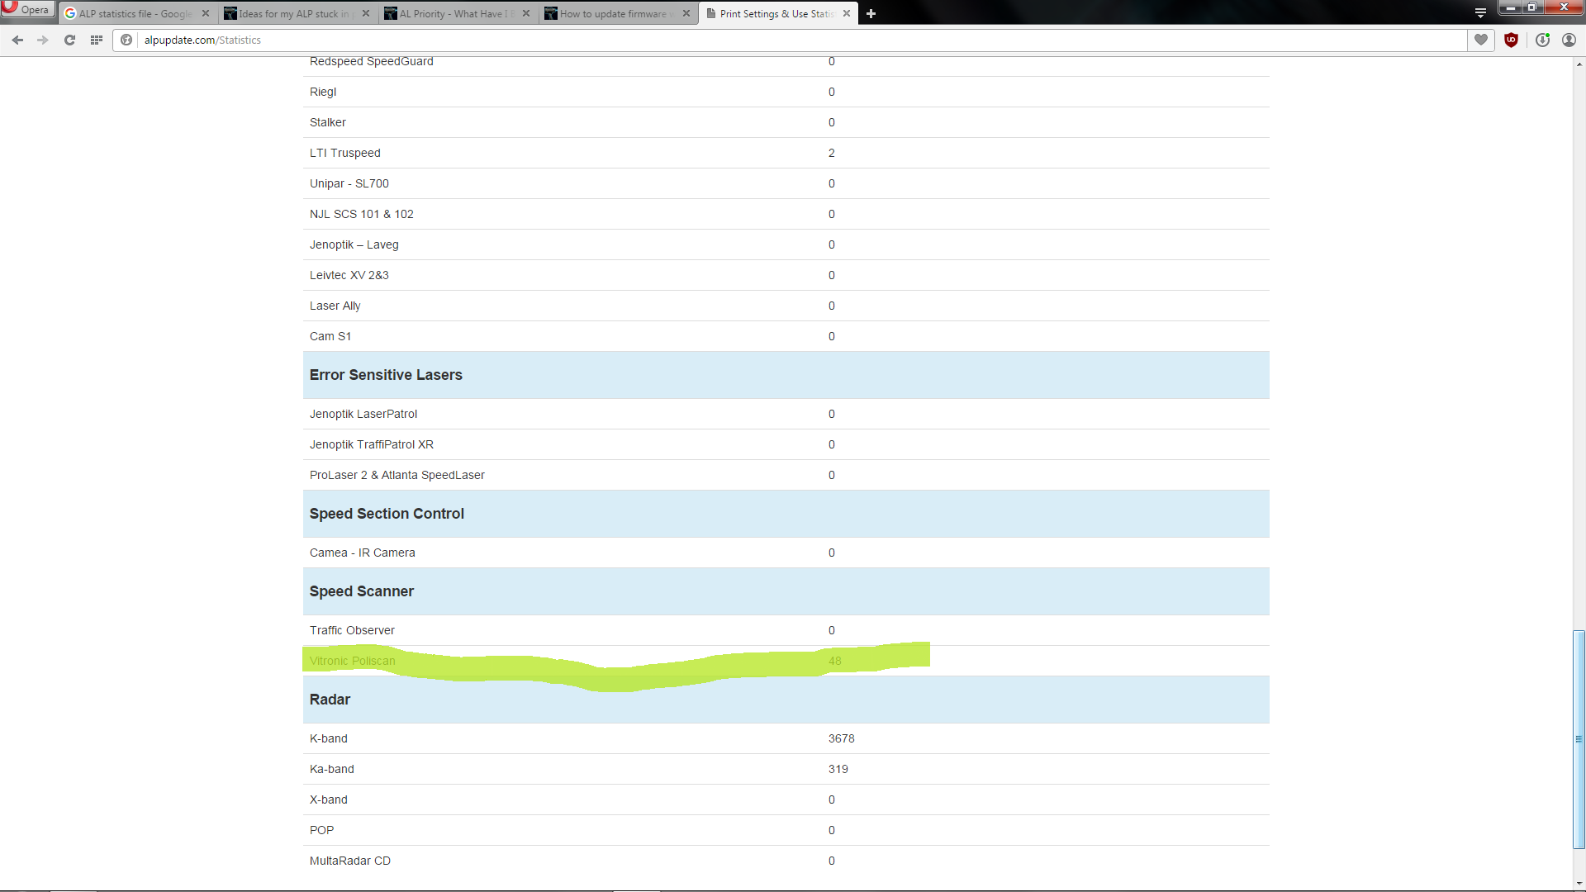This screenshot has height=892, width=1586.
Task: Click the vertical scrollbar thumb
Action: click(1579, 738)
